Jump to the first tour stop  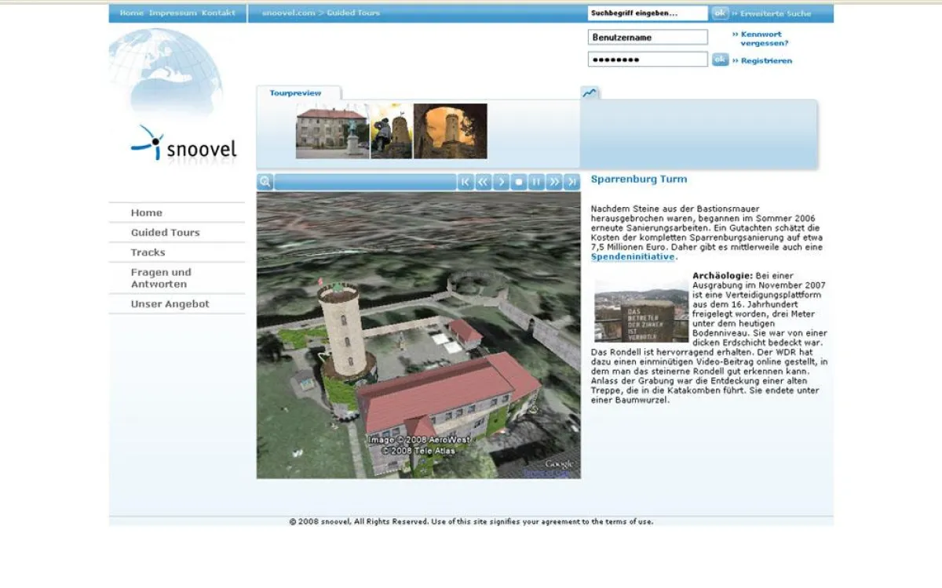click(x=466, y=182)
